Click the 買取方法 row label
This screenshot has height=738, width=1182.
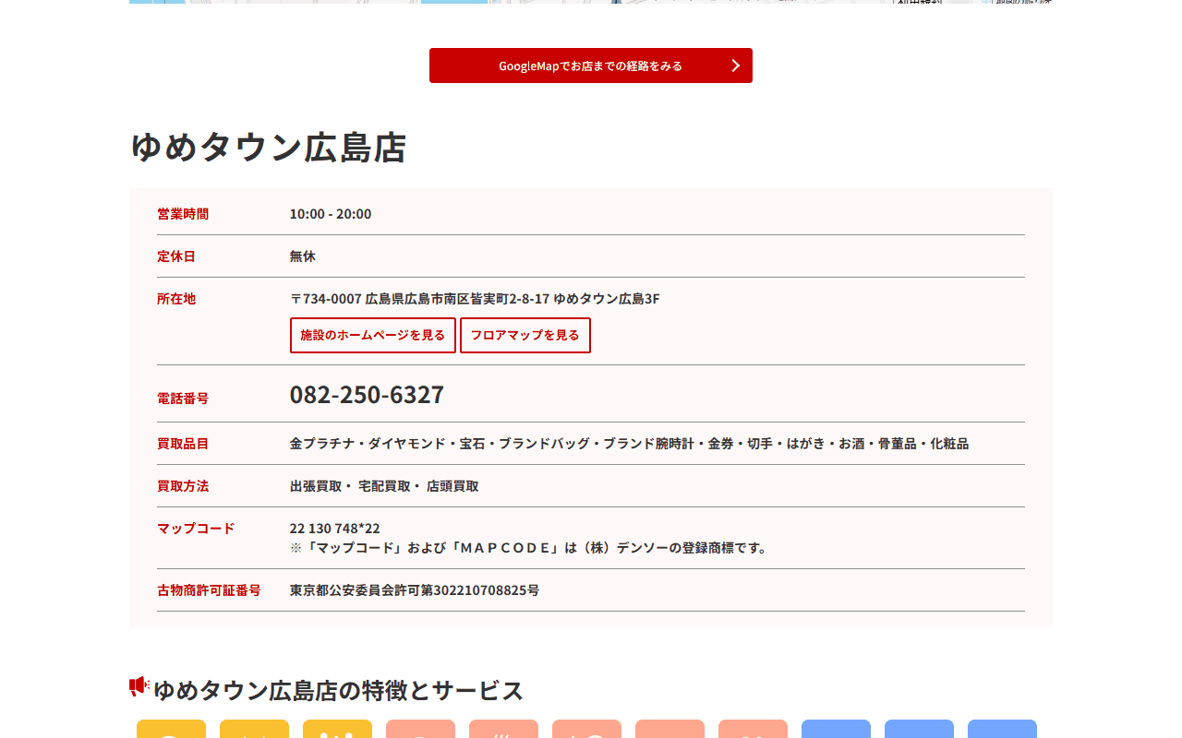pos(183,486)
